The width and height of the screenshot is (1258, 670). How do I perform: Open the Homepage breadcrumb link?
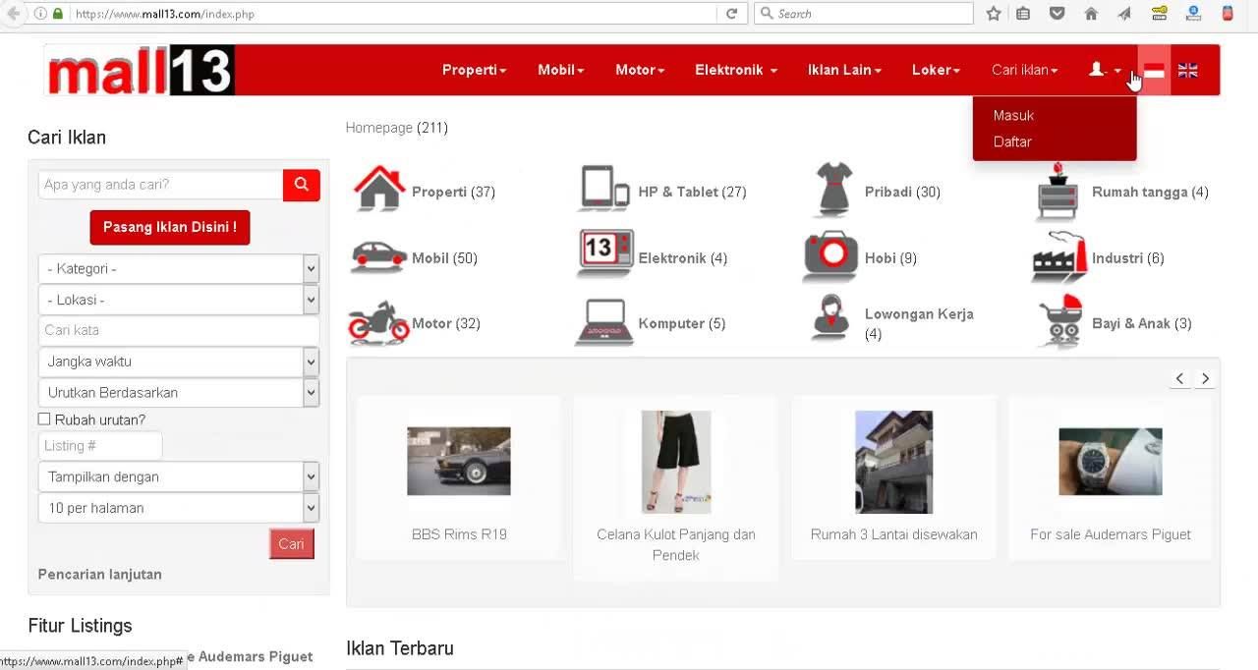379,128
